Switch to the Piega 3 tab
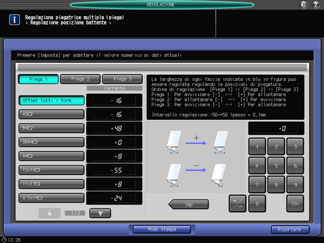The height and width of the screenshot is (243, 324). tap(122, 79)
